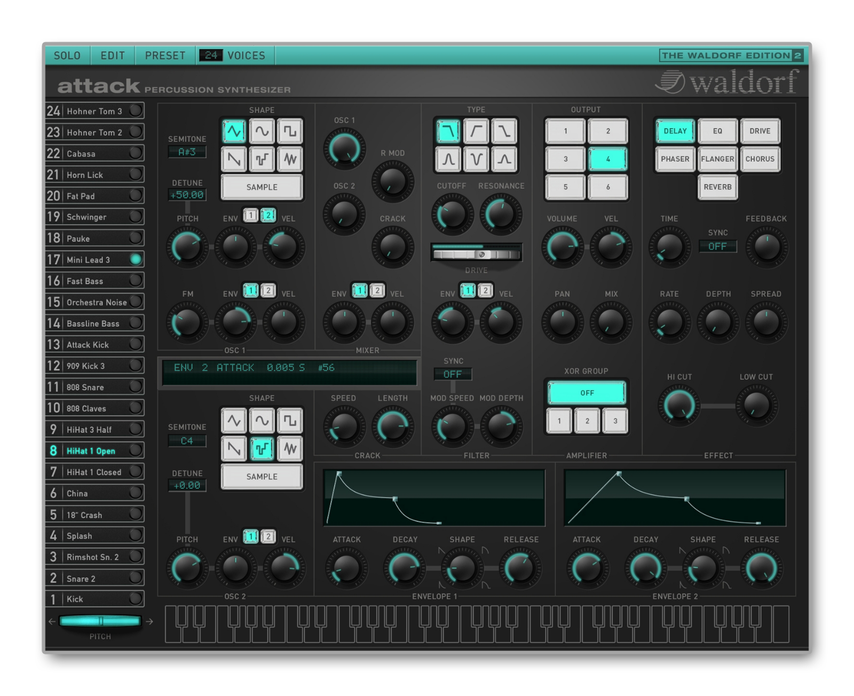
Task: Open the voices count 24 field
Action: [211, 56]
